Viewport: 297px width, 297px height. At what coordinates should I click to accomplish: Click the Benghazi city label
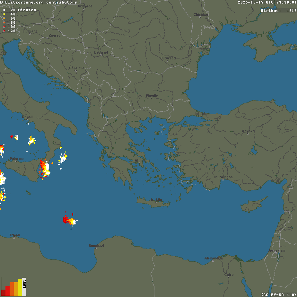click(x=96, y=246)
